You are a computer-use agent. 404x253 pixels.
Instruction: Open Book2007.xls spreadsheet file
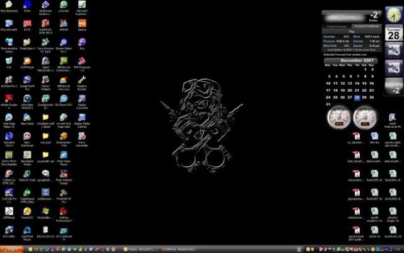pos(374,194)
